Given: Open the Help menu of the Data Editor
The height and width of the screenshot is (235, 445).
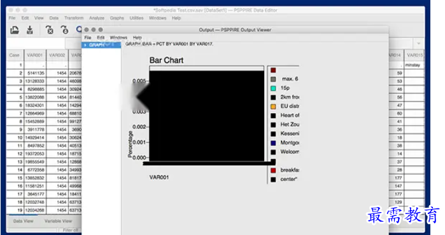Looking at the screenshot, I should coord(176,18).
